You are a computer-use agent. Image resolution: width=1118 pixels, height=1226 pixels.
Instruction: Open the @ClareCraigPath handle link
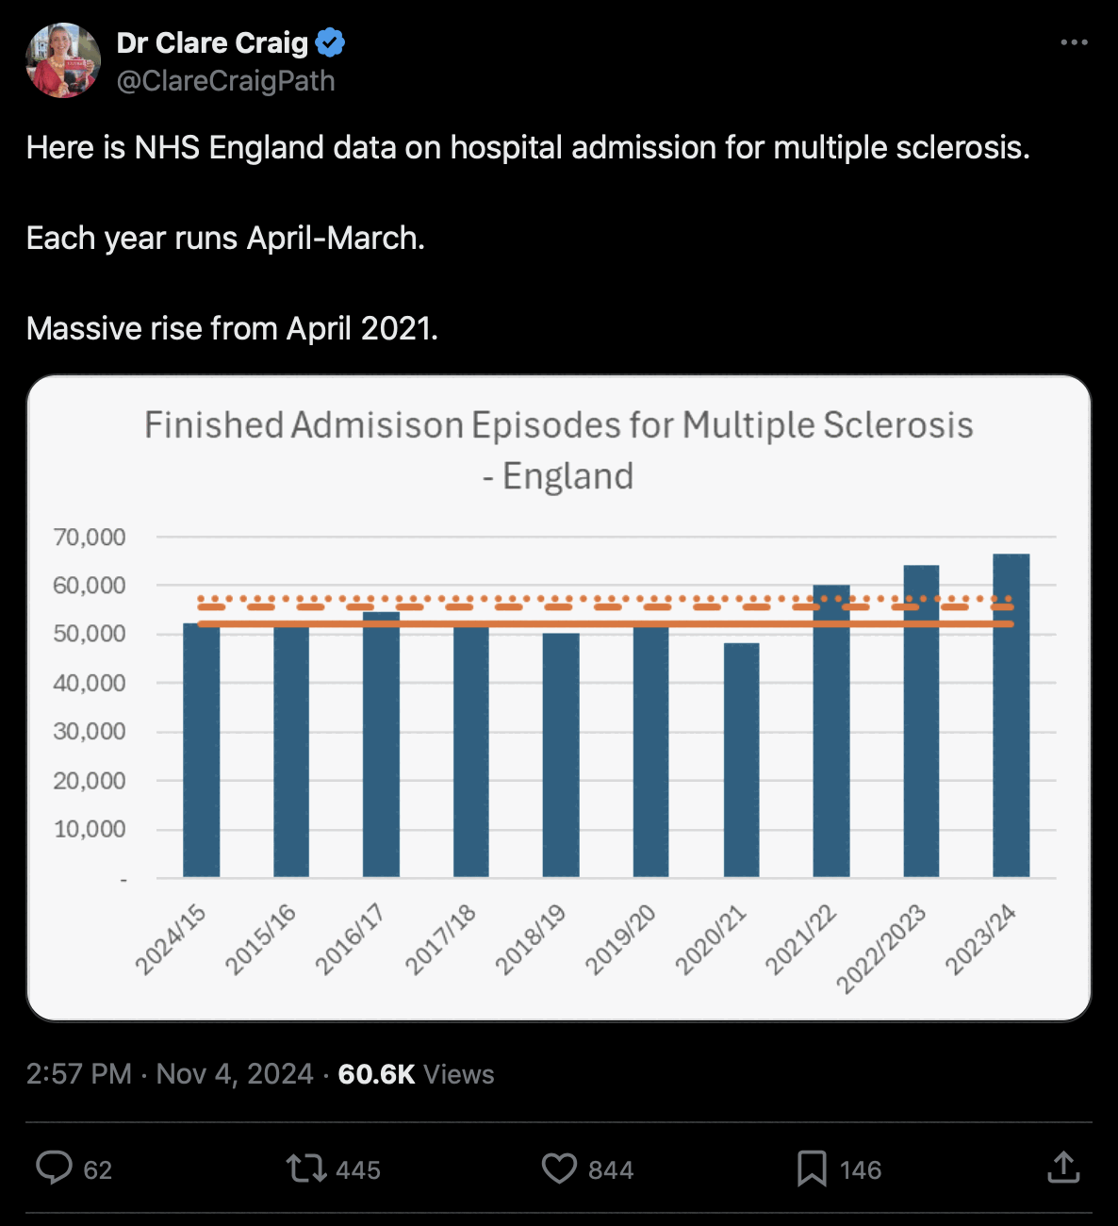[x=225, y=81]
